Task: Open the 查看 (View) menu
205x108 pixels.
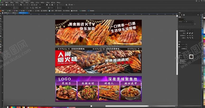Action: point(12,3)
